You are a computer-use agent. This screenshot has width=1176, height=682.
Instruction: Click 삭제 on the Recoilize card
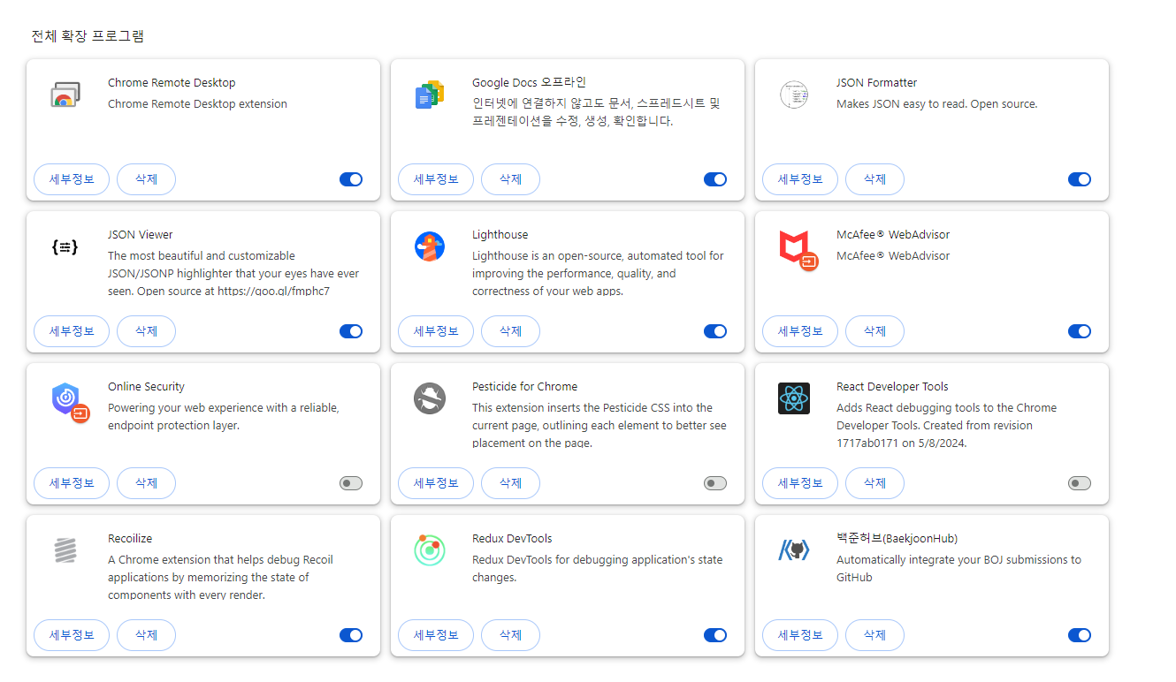[146, 635]
